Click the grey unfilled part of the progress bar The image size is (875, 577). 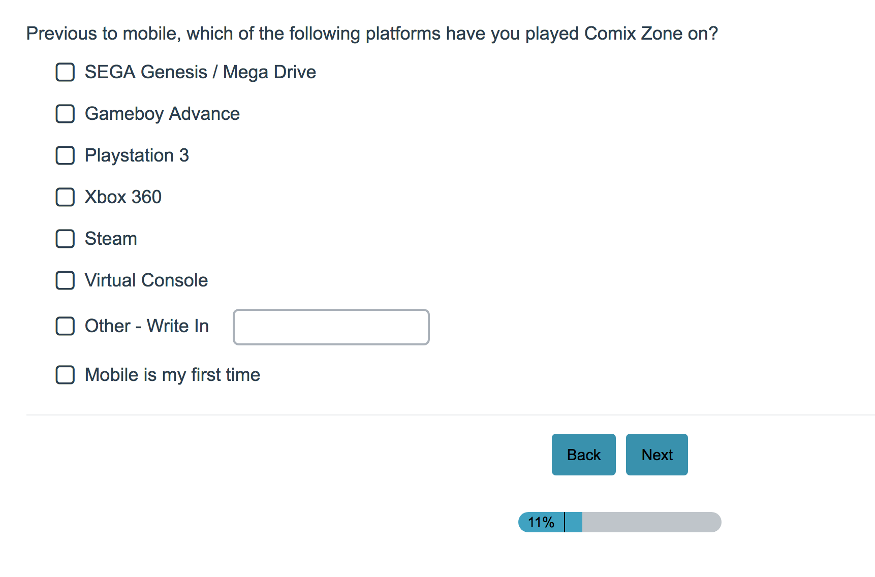click(650, 522)
